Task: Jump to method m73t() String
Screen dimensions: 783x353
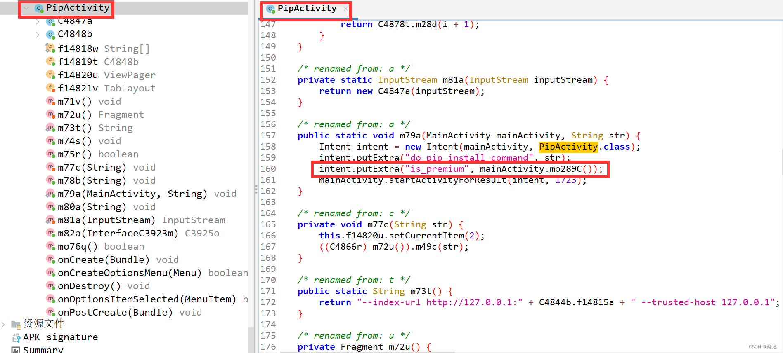Action: click(x=95, y=128)
